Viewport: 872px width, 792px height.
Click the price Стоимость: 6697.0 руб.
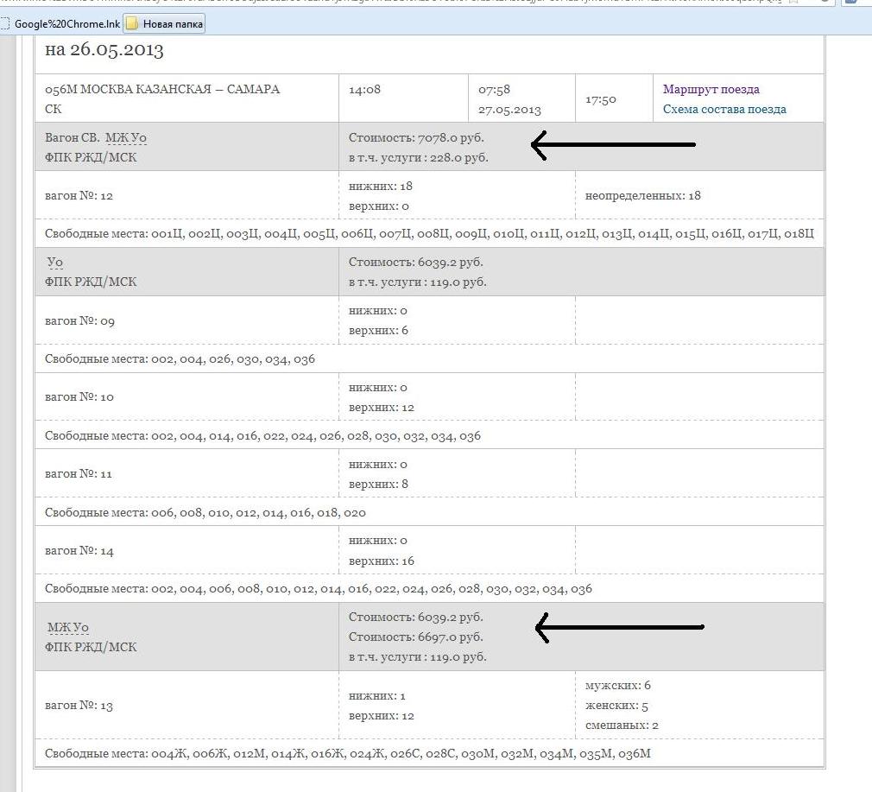(x=415, y=637)
